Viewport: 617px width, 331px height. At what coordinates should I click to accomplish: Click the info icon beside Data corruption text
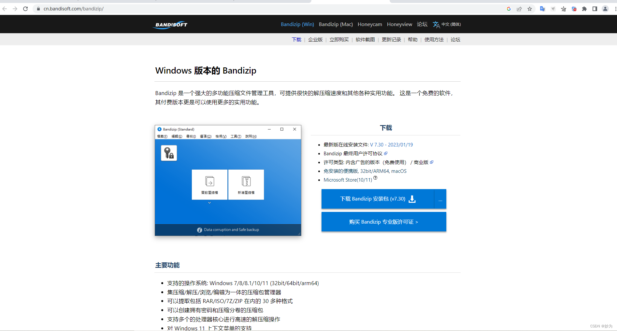coord(199,230)
